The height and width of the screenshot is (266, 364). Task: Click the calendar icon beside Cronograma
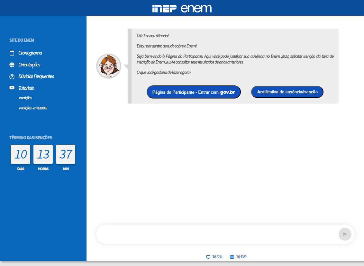click(12, 53)
